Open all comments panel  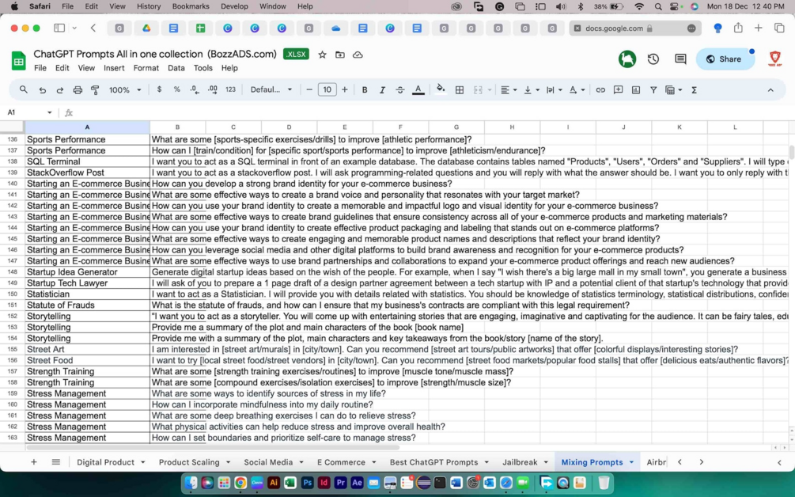point(680,59)
